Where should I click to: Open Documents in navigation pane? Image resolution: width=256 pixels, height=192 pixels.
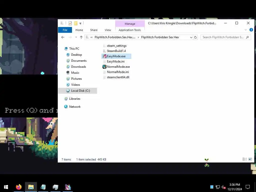(x=79, y=61)
